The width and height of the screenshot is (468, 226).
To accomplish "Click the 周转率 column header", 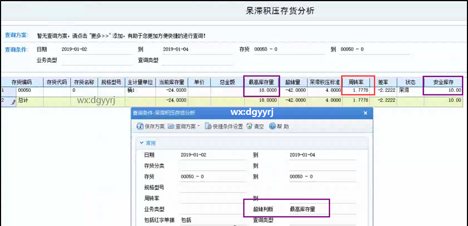I will click(x=356, y=82).
